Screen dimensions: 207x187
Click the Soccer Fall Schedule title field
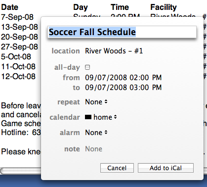pos(122,32)
